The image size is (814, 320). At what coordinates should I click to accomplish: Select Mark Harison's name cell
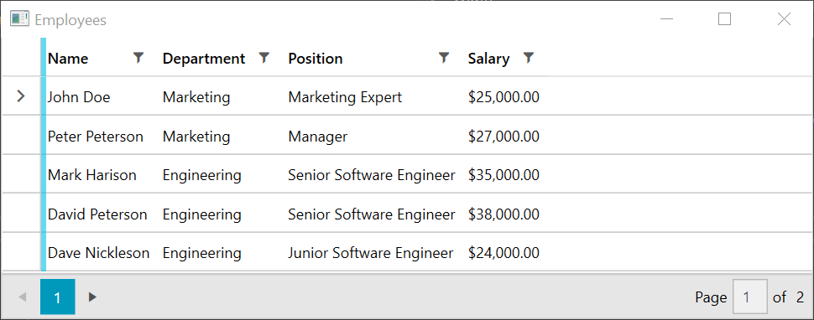click(x=91, y=175)
